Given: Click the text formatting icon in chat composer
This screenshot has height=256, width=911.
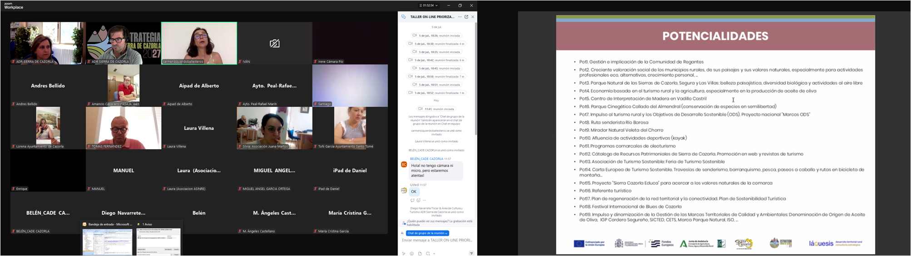Looking at the screenshot, I should click(x=404, y=253).
